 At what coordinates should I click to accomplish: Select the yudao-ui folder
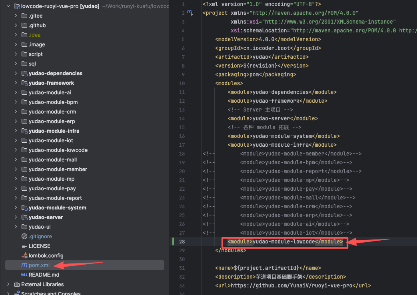(40, 227)
